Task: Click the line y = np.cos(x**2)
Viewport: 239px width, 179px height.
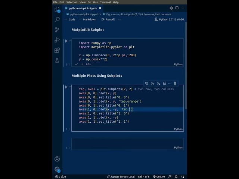Action: point(93,59)
